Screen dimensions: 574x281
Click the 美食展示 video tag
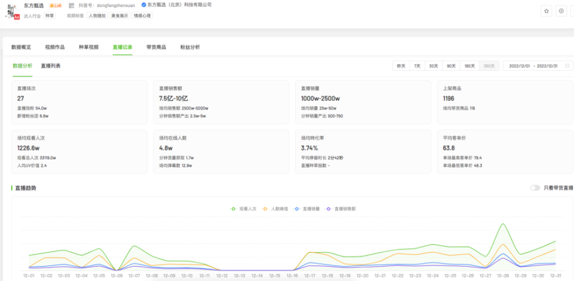120,15
